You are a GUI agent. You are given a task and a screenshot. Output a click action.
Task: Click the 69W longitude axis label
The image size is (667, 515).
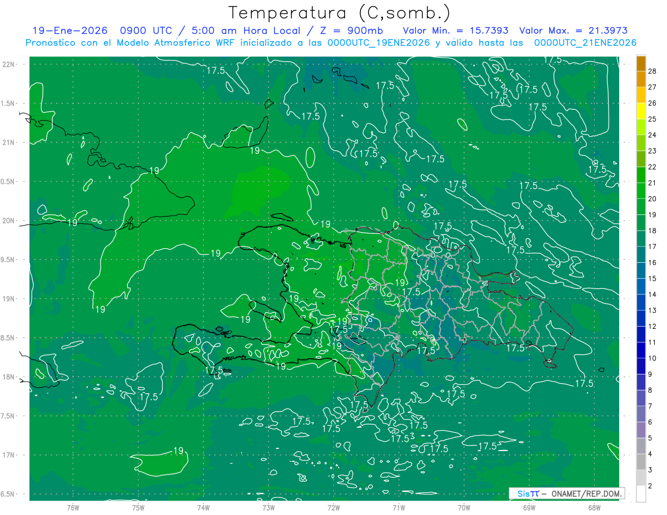[x=529, y=507]
